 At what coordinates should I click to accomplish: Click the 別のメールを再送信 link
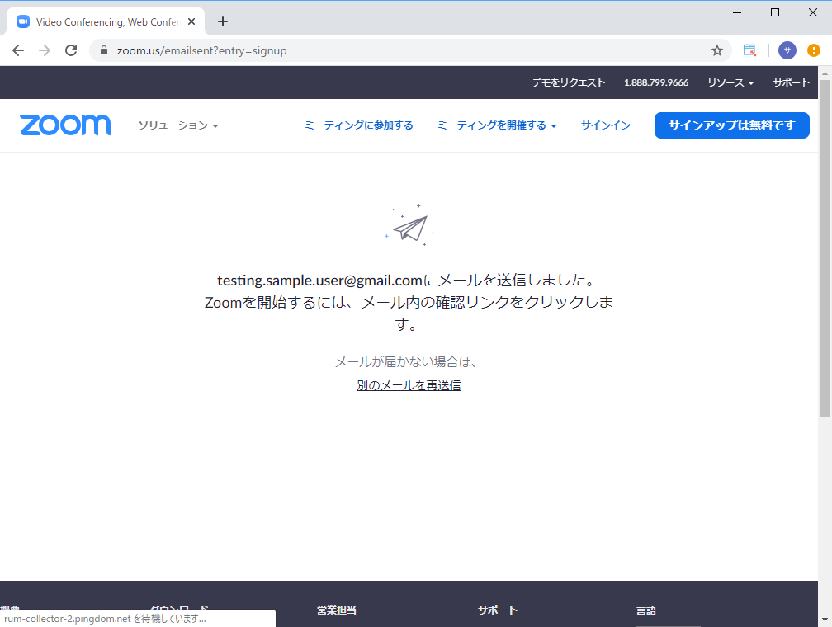[409, 385]
